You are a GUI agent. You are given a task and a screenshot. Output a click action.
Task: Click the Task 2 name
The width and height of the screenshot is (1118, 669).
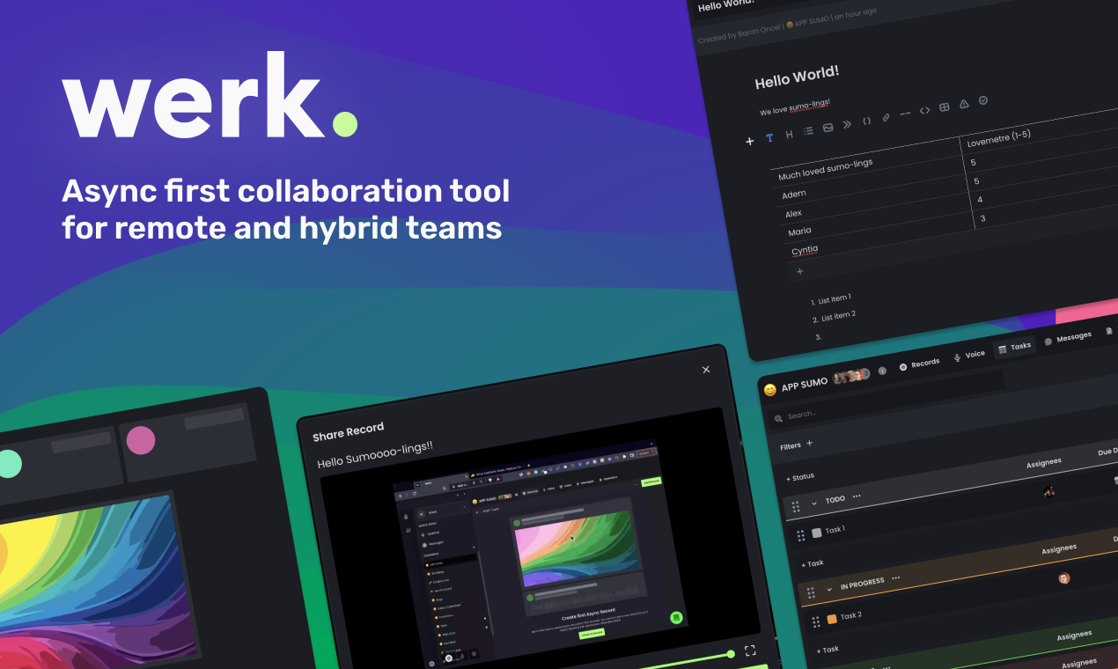tap(851, 615)
